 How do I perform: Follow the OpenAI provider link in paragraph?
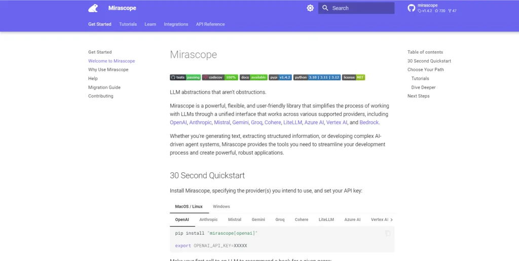pyautogui.click(x=178, y=123)
